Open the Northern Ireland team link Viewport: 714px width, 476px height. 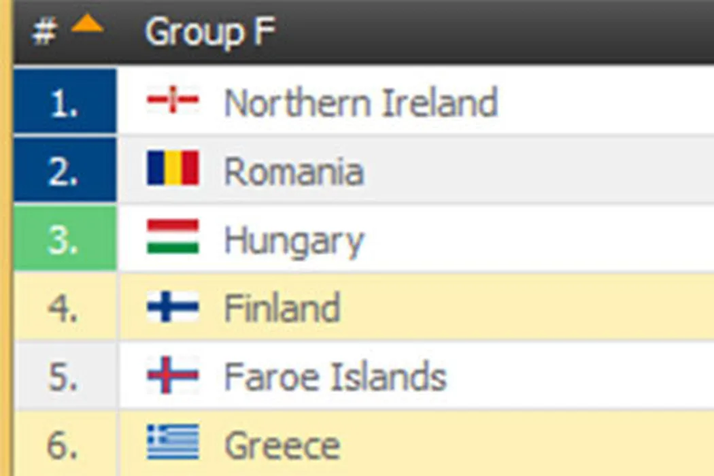[360, 103]
